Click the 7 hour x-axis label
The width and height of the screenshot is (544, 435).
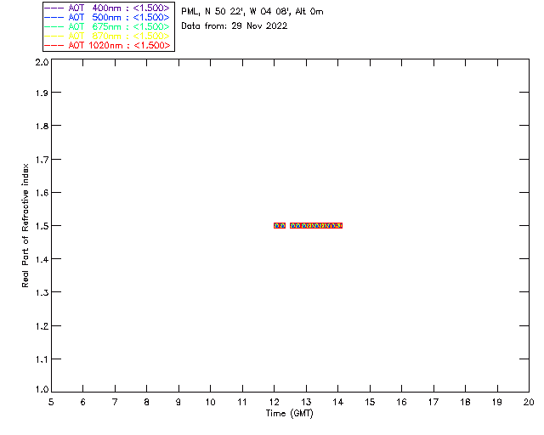click(x=115, y=402)
